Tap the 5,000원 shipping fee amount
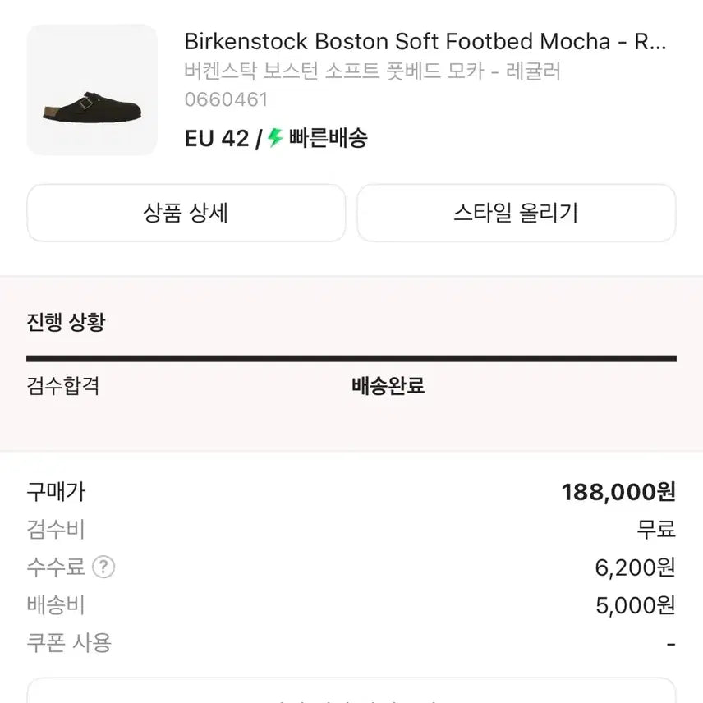This screenshot has width=703, height=703. click(635, 605)
